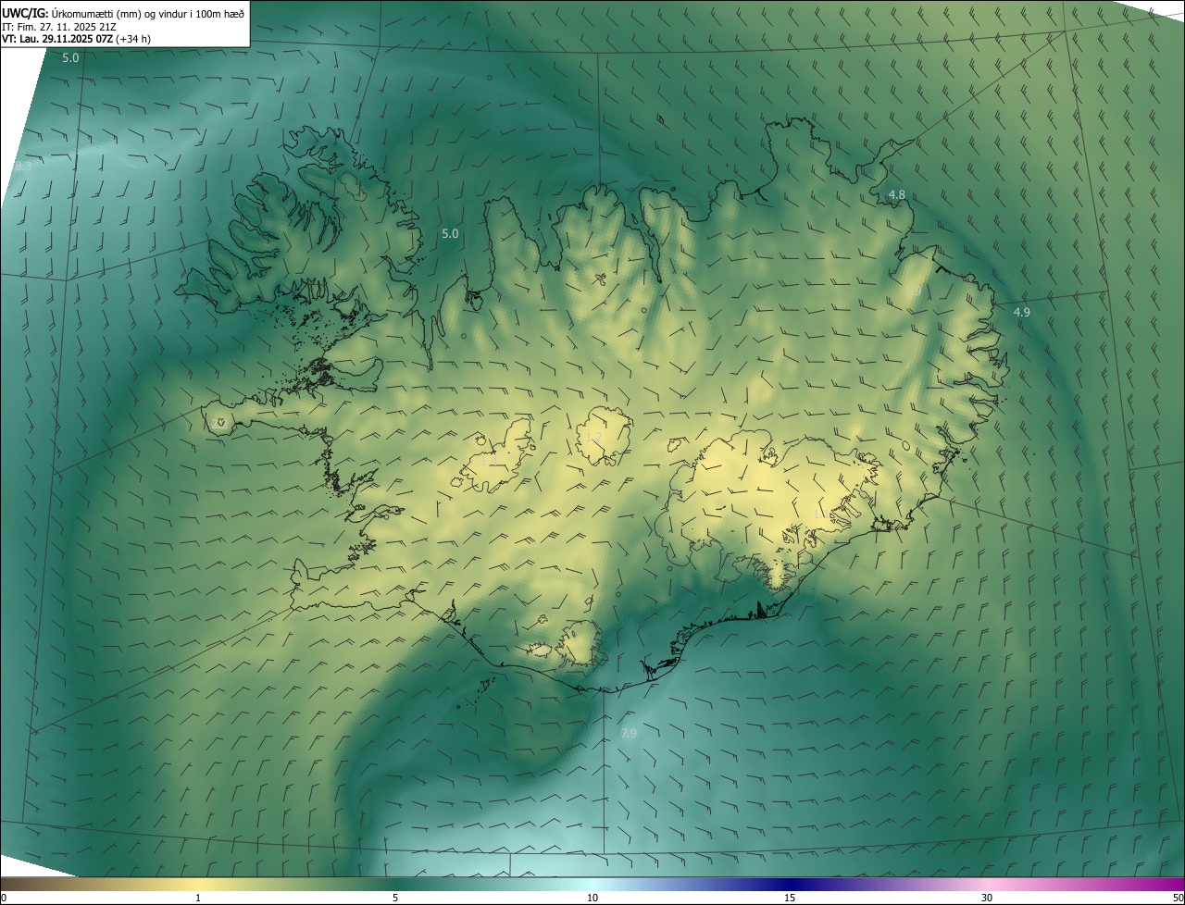Click the 15 tick on the color scale
This screenshot has height=905, width=1185.
click(790, 898)
